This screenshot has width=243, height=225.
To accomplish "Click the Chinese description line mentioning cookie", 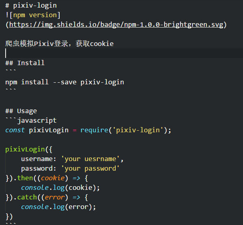I will [59, 44].
